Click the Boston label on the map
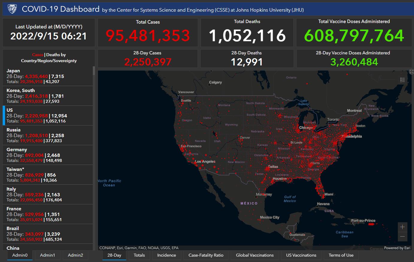Image resolution: width=414 pixels, height=262 pixels. point(360,126)
